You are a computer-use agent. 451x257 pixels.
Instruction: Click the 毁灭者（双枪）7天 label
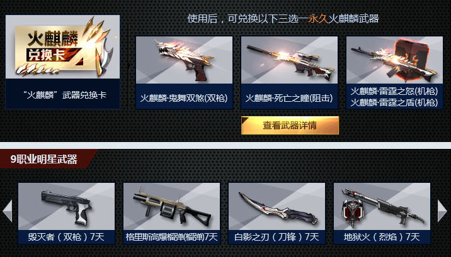(x=66, y=237)
